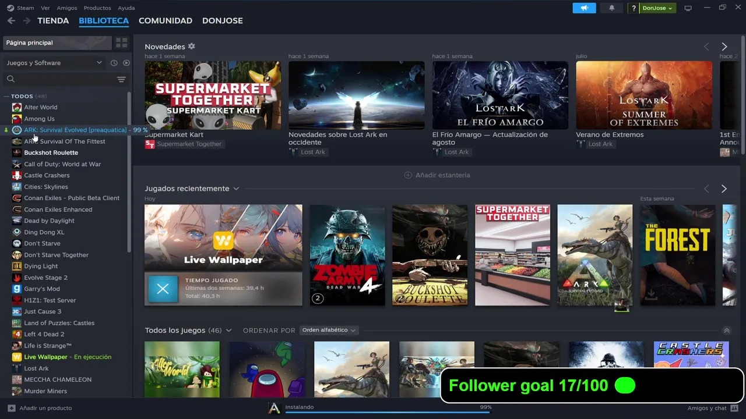
Task: Open the notifications bell
Action: (611, 8)
